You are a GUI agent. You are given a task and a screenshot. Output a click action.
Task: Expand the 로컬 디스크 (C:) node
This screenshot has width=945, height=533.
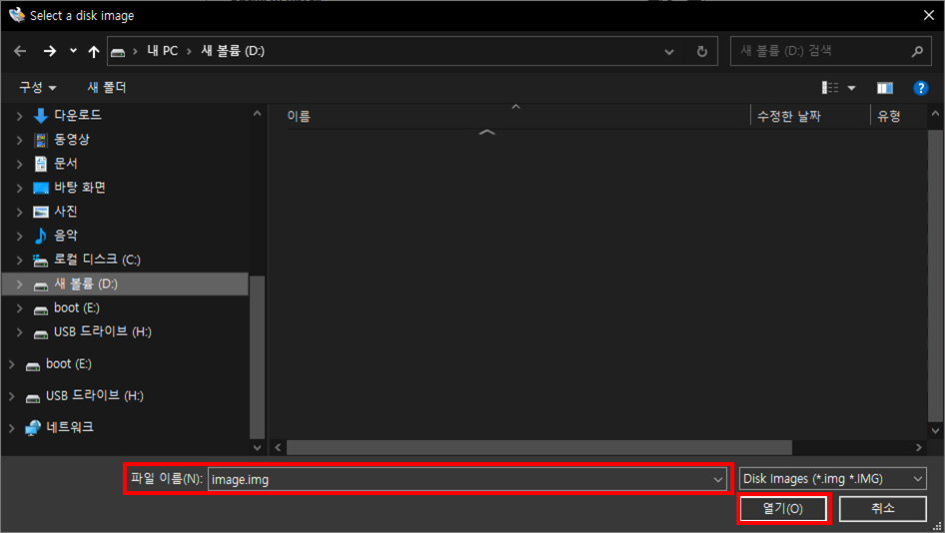pyautogui.click(x=19, y=261)
